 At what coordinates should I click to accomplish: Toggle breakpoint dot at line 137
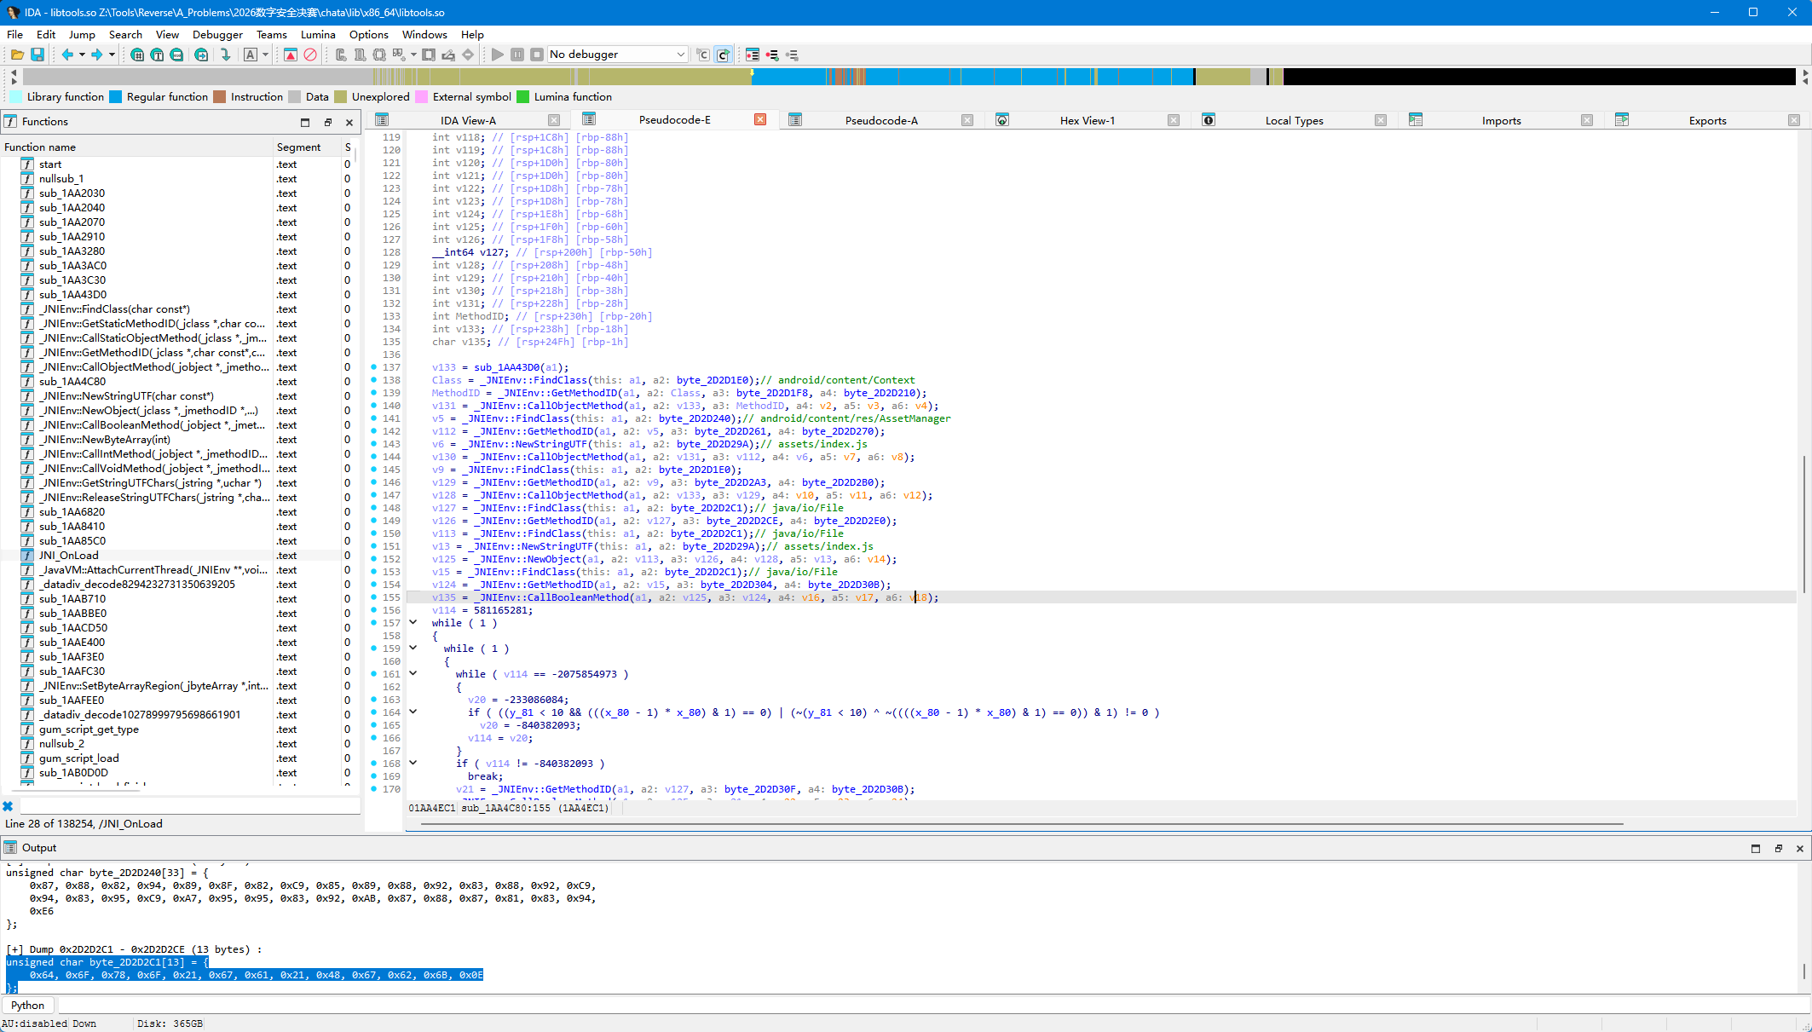click(374, 367)
